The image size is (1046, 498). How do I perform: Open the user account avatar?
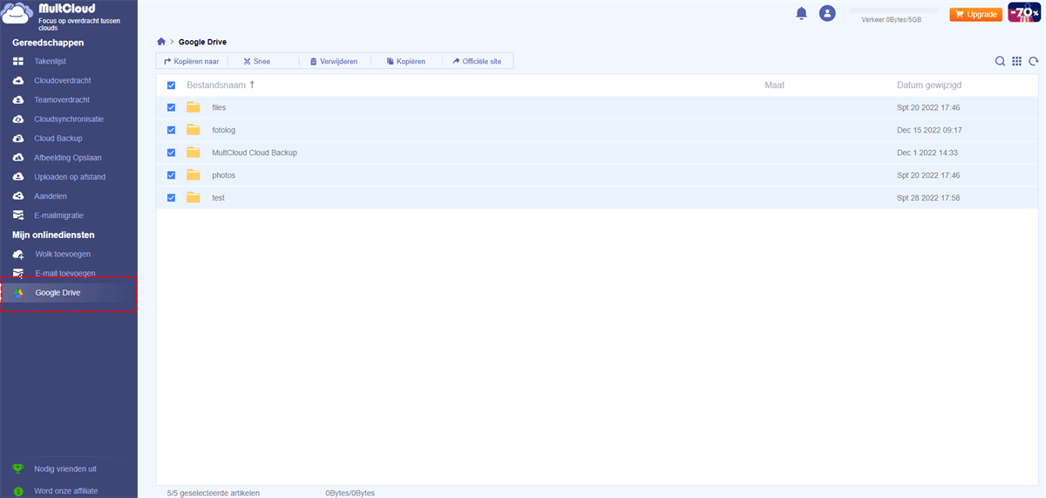click(x=827, y=13)
